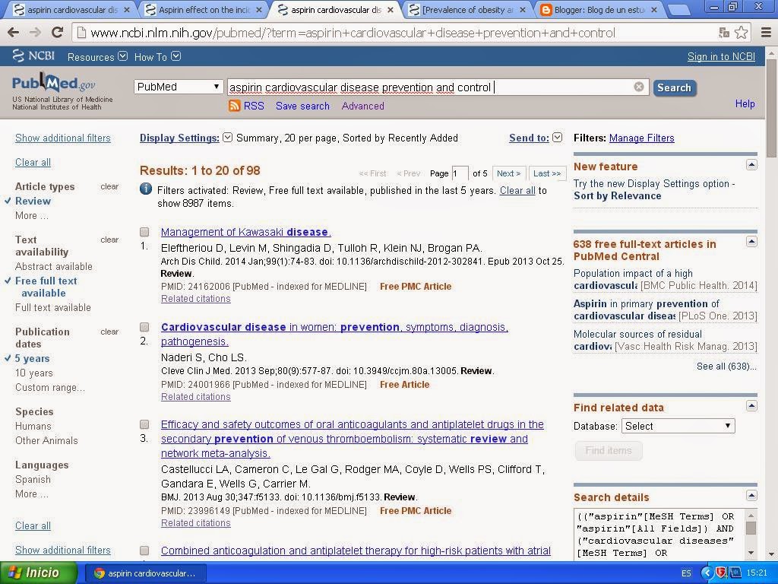This screenshot has height=584, width=778.
Task: Open the Inicio start button
Action: [39, 573]
